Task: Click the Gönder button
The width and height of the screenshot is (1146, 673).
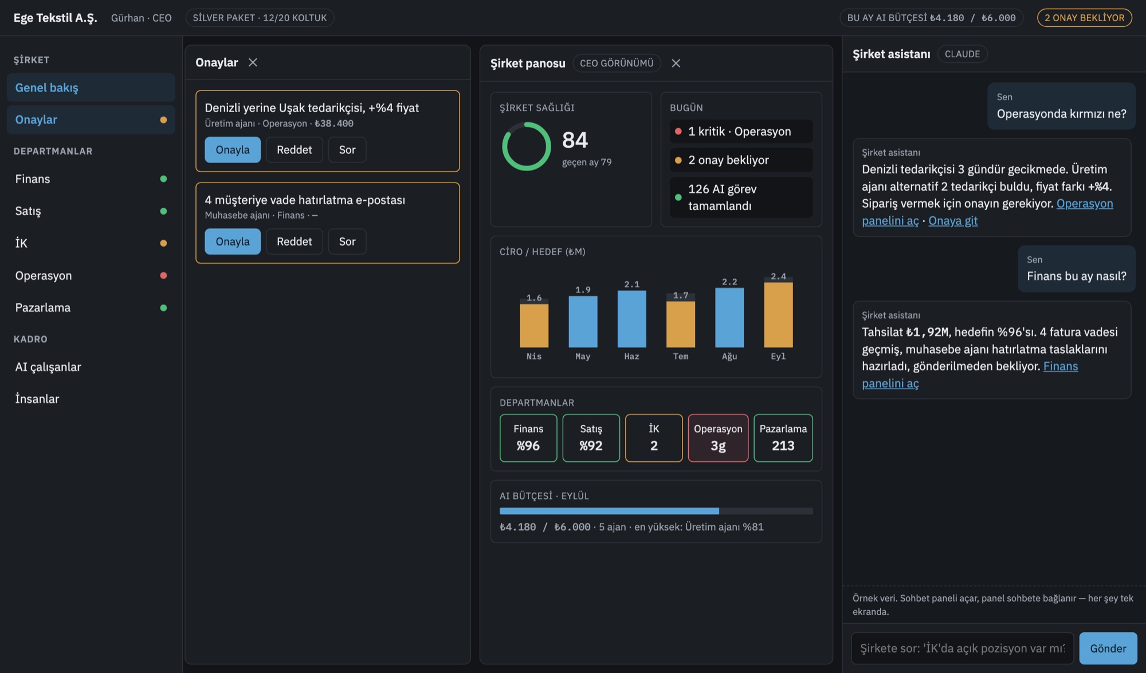Action: [1108, 648]
